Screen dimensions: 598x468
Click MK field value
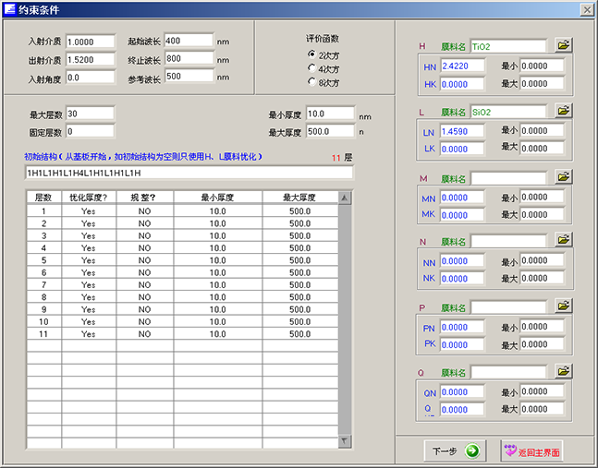[x=463, y=215]
